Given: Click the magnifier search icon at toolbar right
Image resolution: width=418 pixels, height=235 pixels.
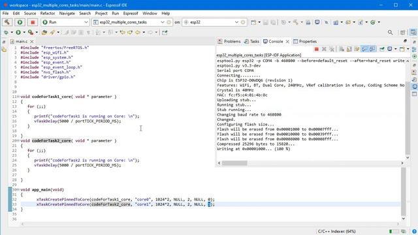Looking at the screenshot, I should click(390, 33).
